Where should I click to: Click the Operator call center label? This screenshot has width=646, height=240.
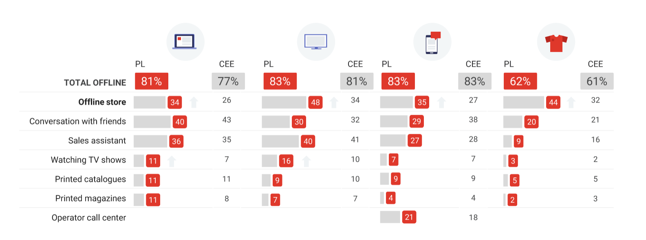tap(89, 218)
